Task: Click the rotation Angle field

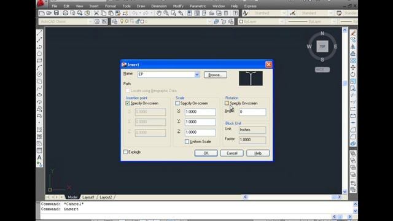Action: point(252,112)
